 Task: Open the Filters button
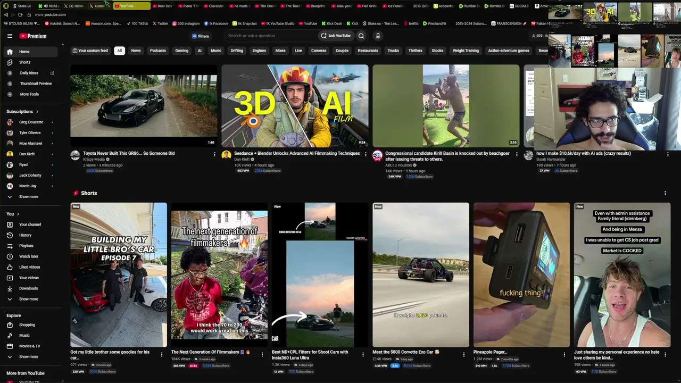201,36
